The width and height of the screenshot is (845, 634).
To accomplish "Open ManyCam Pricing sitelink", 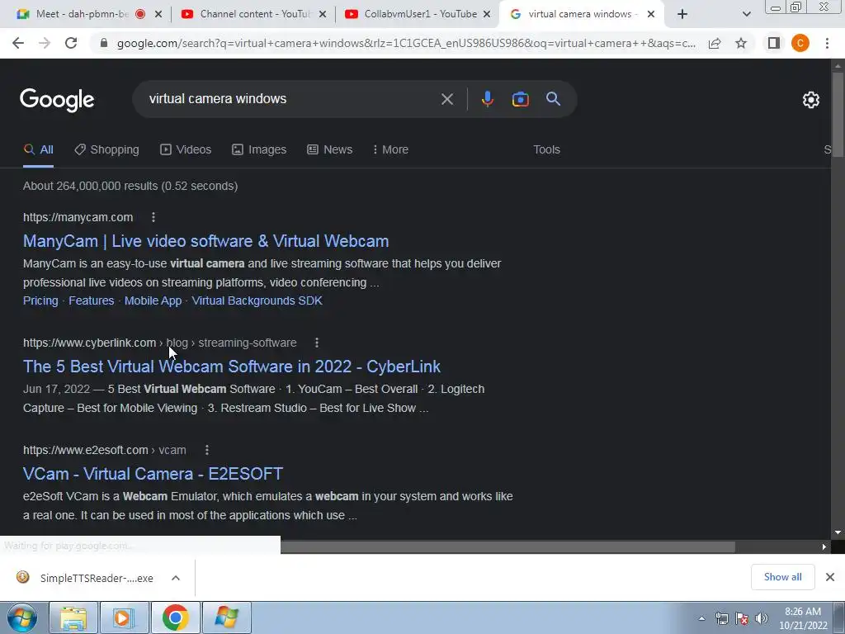I will (x=40, y=300).
